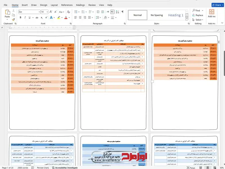225x169 pixels.
Task: Center the paragraph text
Action: coord(80,17)
